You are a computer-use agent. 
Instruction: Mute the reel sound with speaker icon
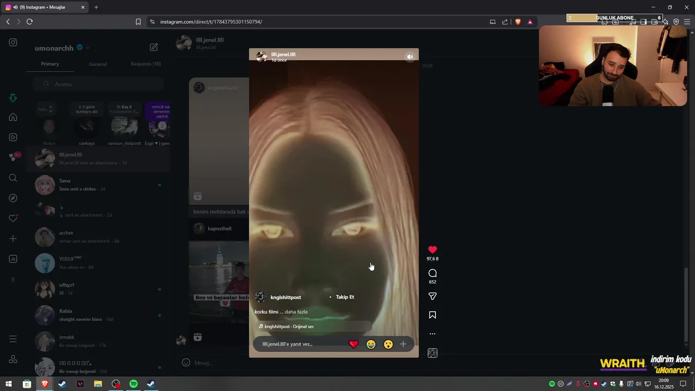[410, 56]
